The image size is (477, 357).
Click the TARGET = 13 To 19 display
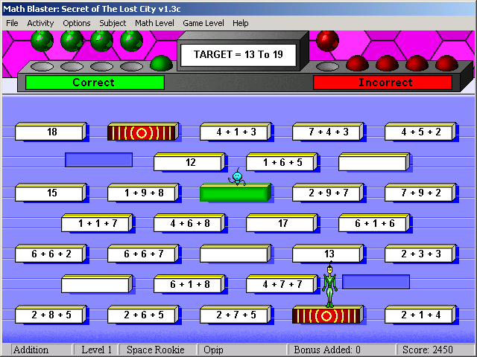[x=238, y=55]
